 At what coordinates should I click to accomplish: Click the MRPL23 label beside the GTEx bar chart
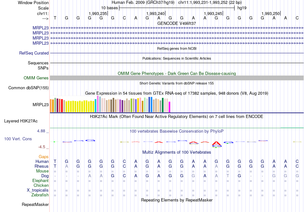(41, 105)
